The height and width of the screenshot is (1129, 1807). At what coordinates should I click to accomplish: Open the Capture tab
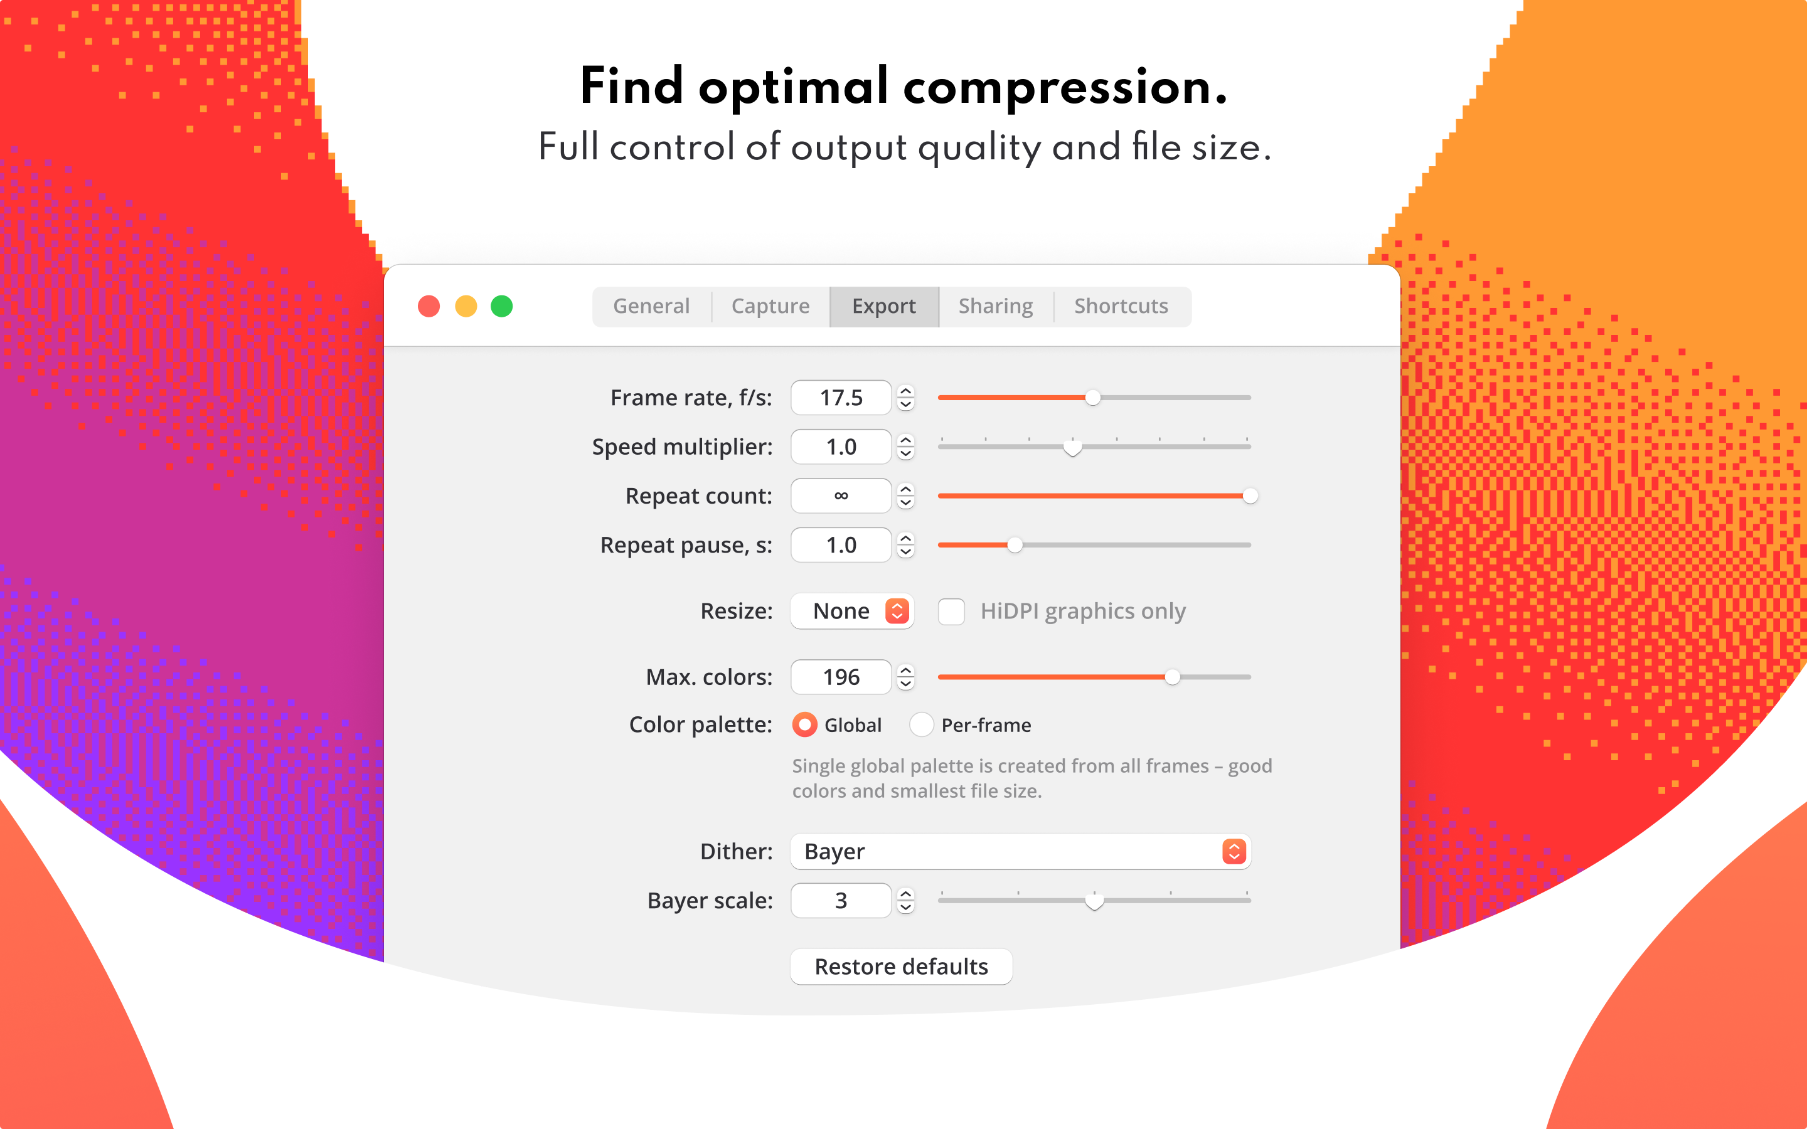click(x=770, y=306)
